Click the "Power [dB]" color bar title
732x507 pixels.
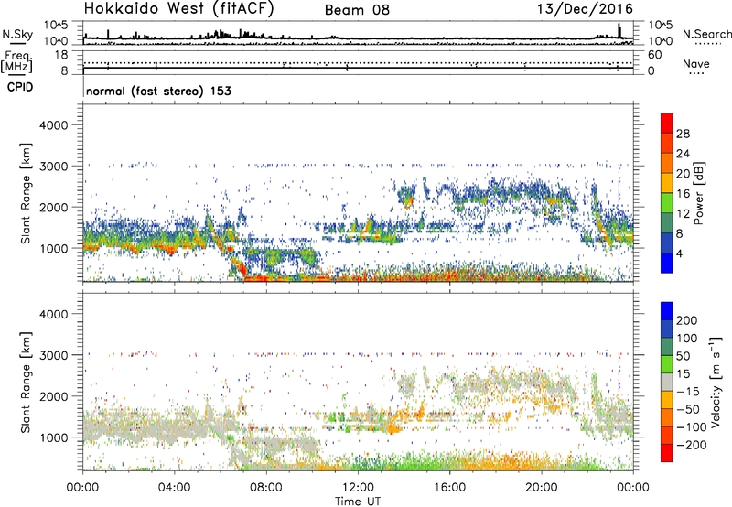(698, 193)
